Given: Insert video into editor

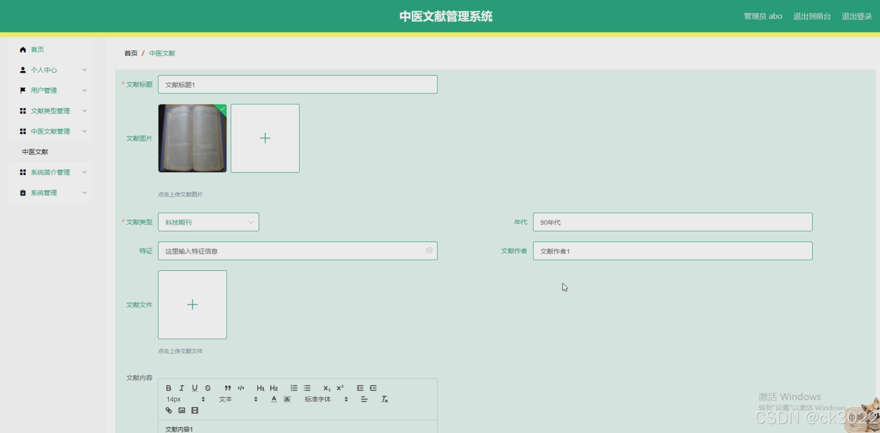Looking at the screenshot, I should click(195, 410).
